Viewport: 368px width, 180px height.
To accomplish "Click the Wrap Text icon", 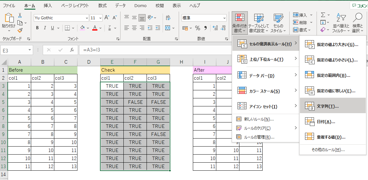I will coord(168,18).
